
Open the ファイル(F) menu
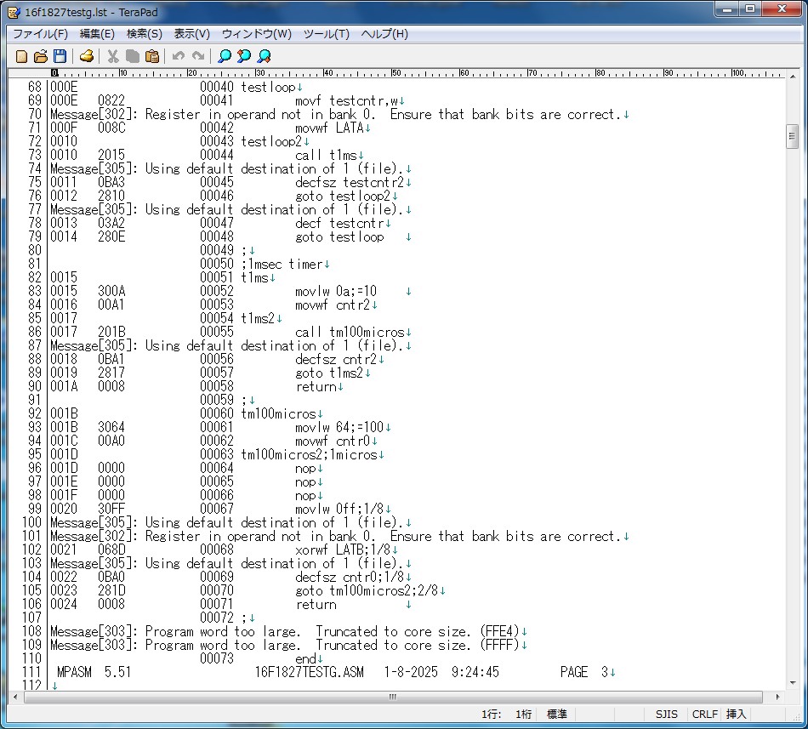pos(40,34)
